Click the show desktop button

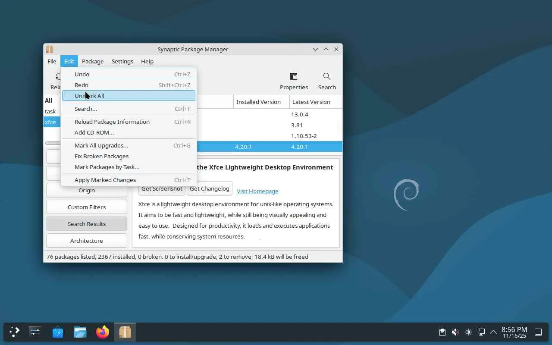click(538, 332)
